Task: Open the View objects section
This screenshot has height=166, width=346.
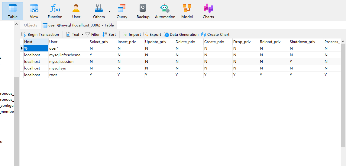Action: click(x=34, y=11)
